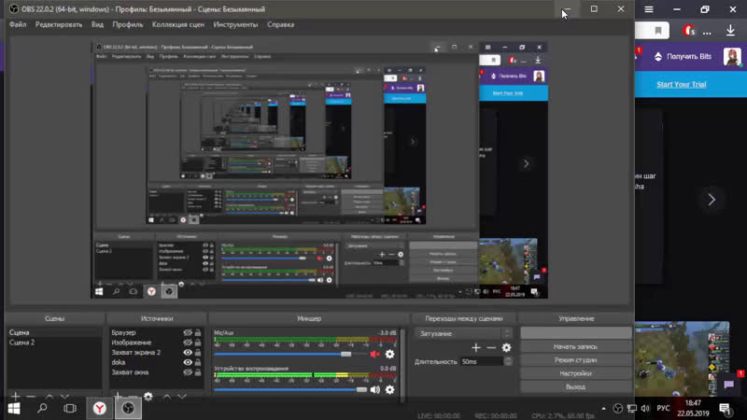Open source properties gear in Источники panel
Viewport: 747px width, 420px height.
point(148,396)
